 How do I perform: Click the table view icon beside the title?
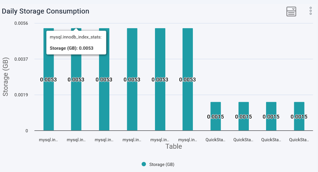click(291, 12)
